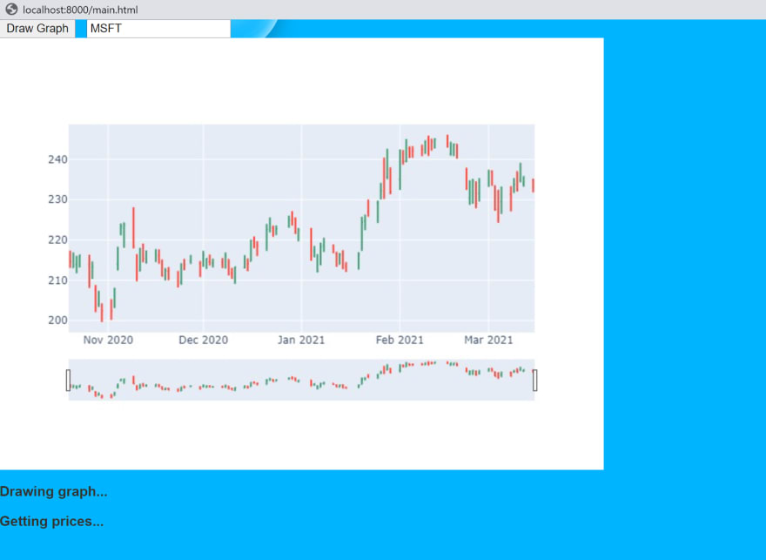This screenshot has width=766, height=560.
Task: Click the Feb 2021 axis label
Action: pos(400,341)
